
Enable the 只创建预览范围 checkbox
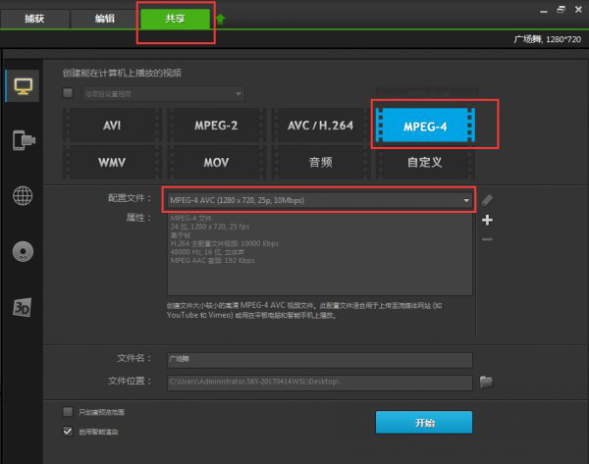pyautogui.click(x=68, y=412)
